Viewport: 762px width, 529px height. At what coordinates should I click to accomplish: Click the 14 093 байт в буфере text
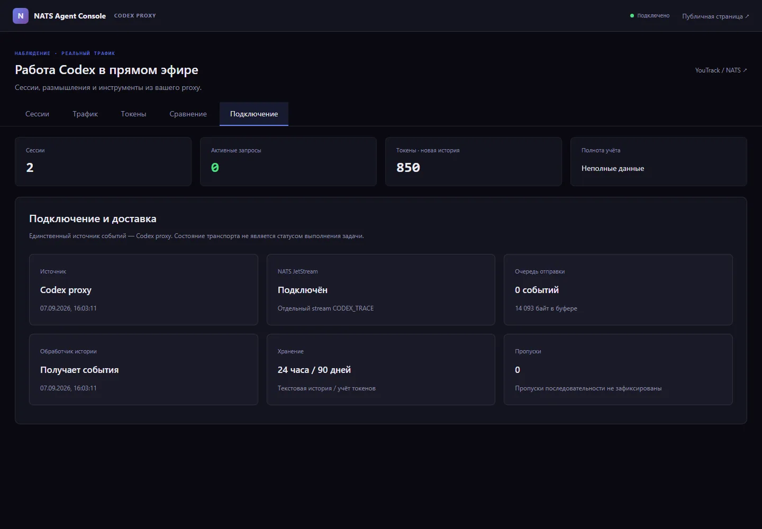pyautogui.click(x=546, y=308)
